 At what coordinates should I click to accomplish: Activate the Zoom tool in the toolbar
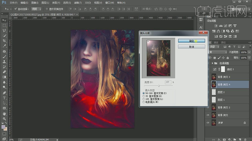tap(4, 119)
